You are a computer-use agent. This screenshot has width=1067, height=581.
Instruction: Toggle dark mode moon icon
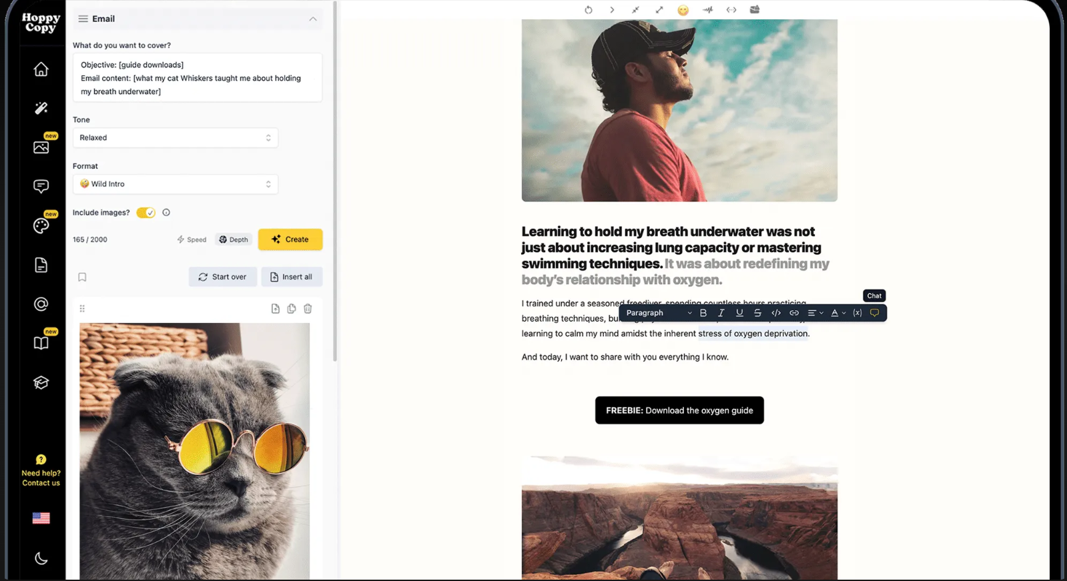click(41, 558)
